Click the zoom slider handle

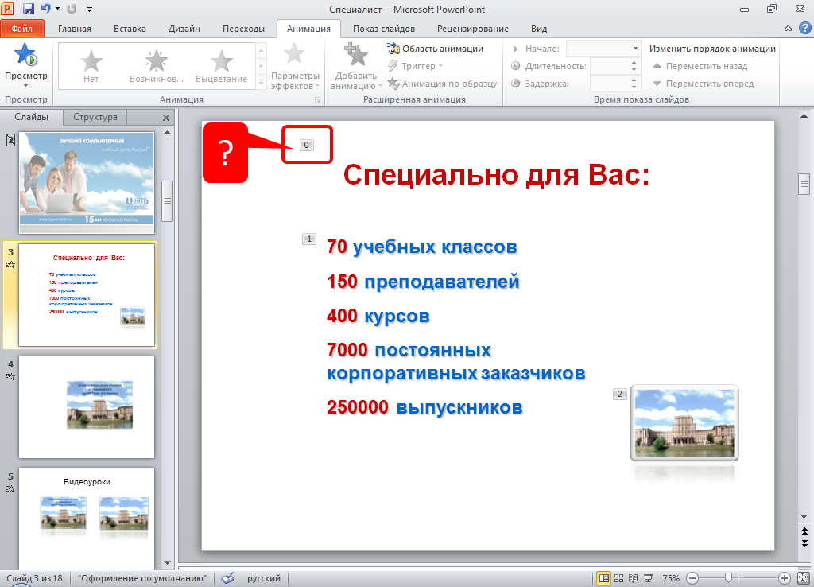pos(728,578)
